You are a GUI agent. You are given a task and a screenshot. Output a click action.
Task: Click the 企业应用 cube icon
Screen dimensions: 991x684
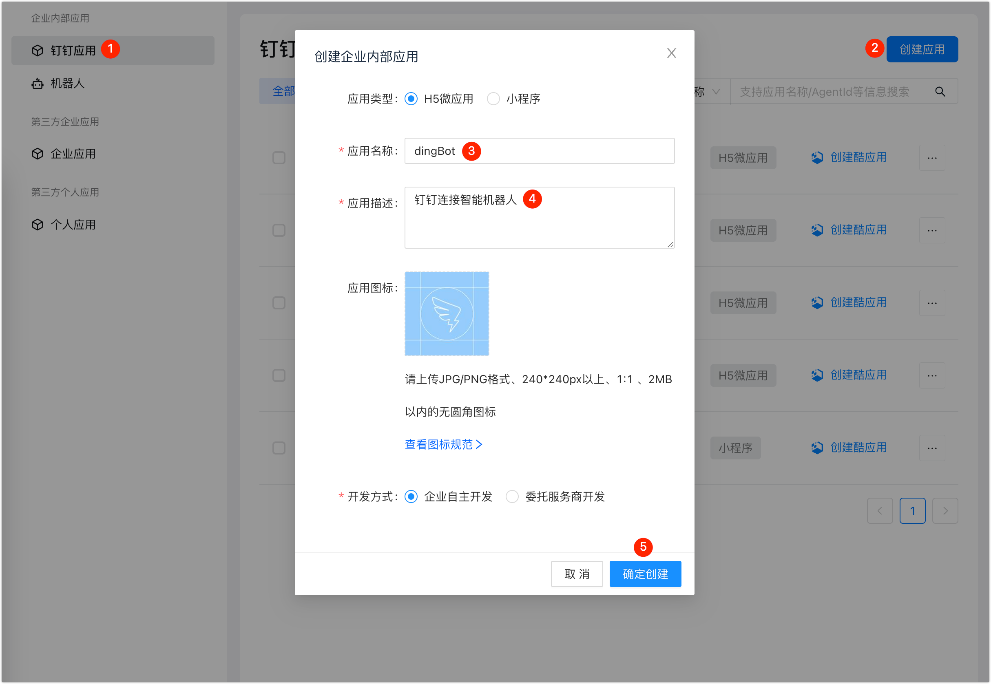click(37, 154)
